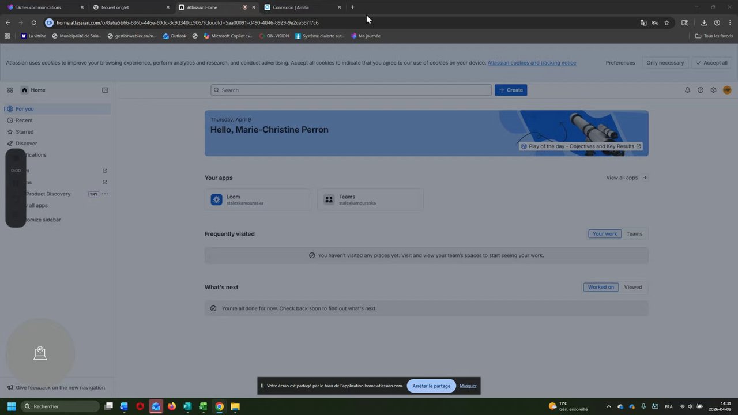738x415 pixels.
Task: Click the Masquer link
Action: [468, 386]
